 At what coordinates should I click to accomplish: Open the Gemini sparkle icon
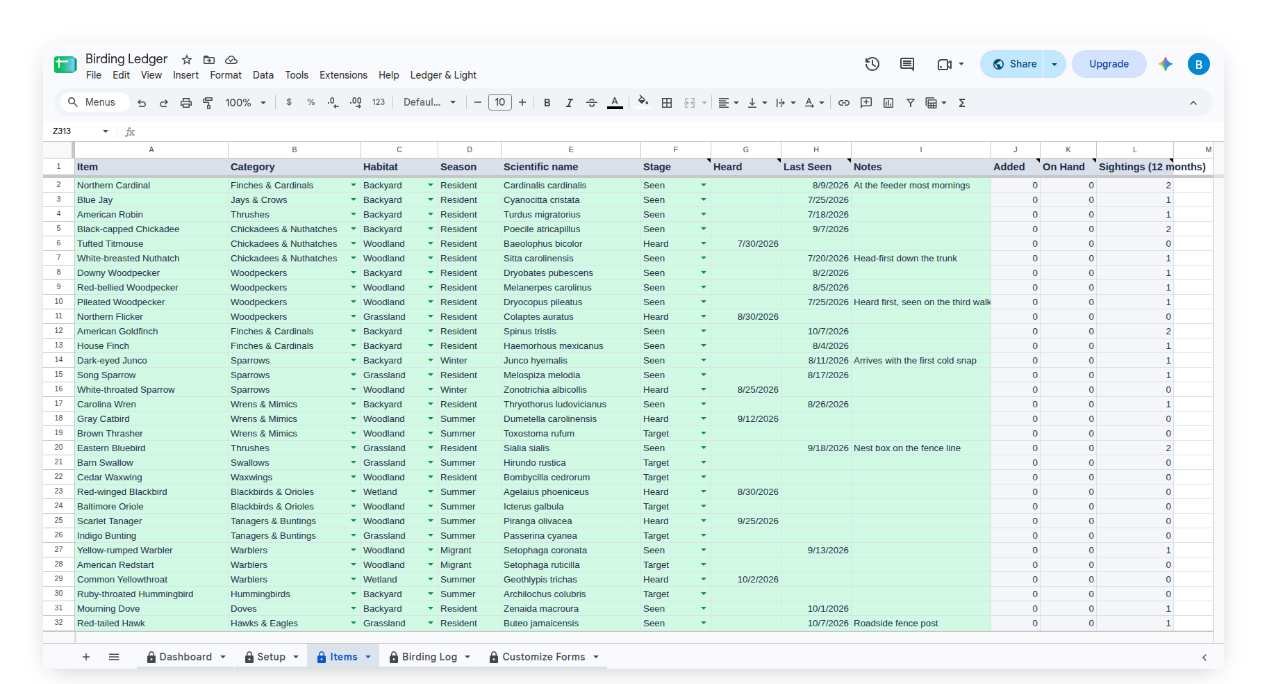point(1166,64)
